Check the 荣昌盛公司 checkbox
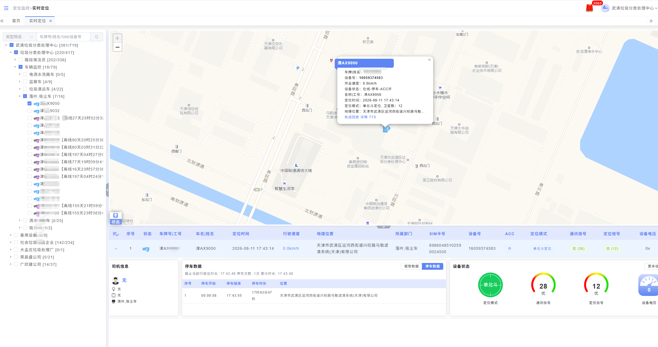Screen dimensions: 658x347 coord(16,257)
